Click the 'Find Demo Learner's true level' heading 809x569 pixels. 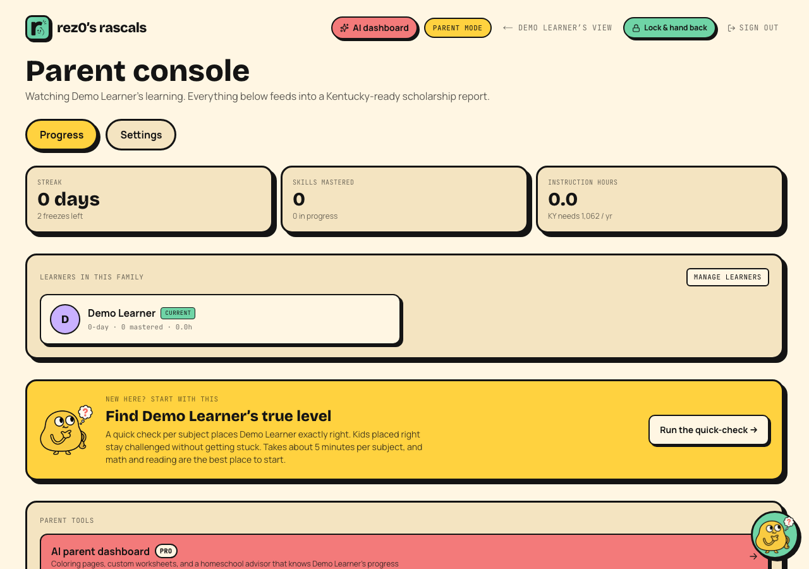[x=218, y=416]
